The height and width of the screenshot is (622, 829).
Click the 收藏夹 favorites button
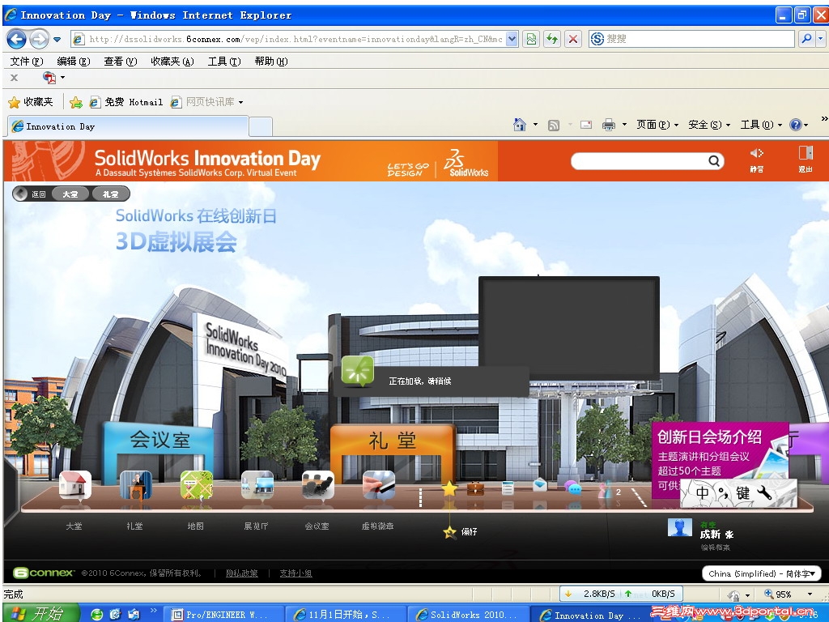(x=32, y=102)
